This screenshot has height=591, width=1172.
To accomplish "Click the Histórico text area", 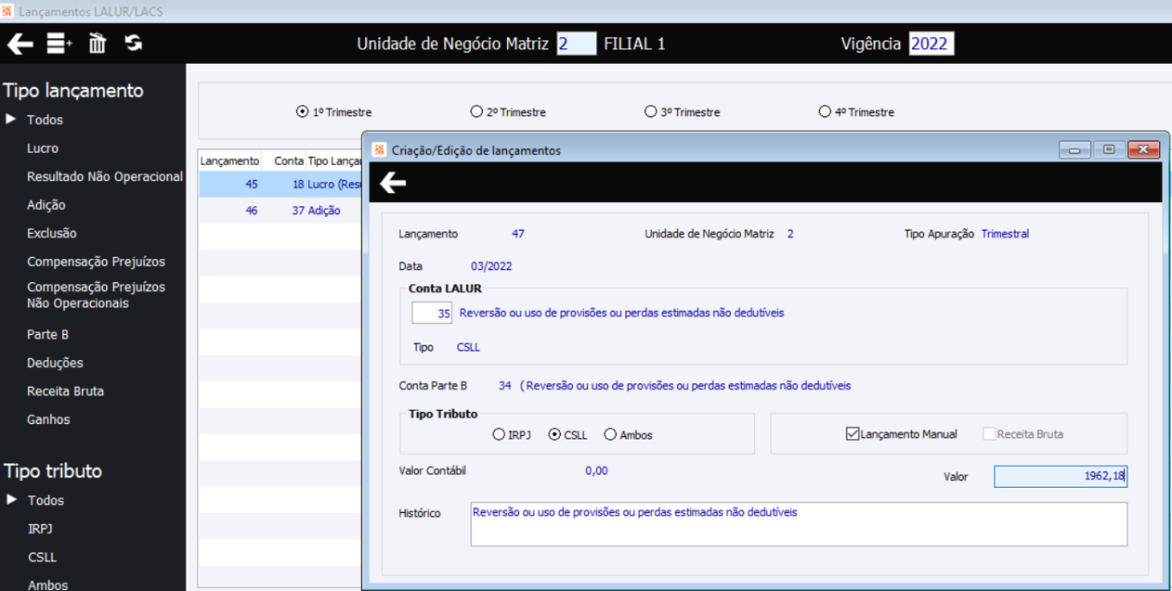I will (x=799, y=524).
